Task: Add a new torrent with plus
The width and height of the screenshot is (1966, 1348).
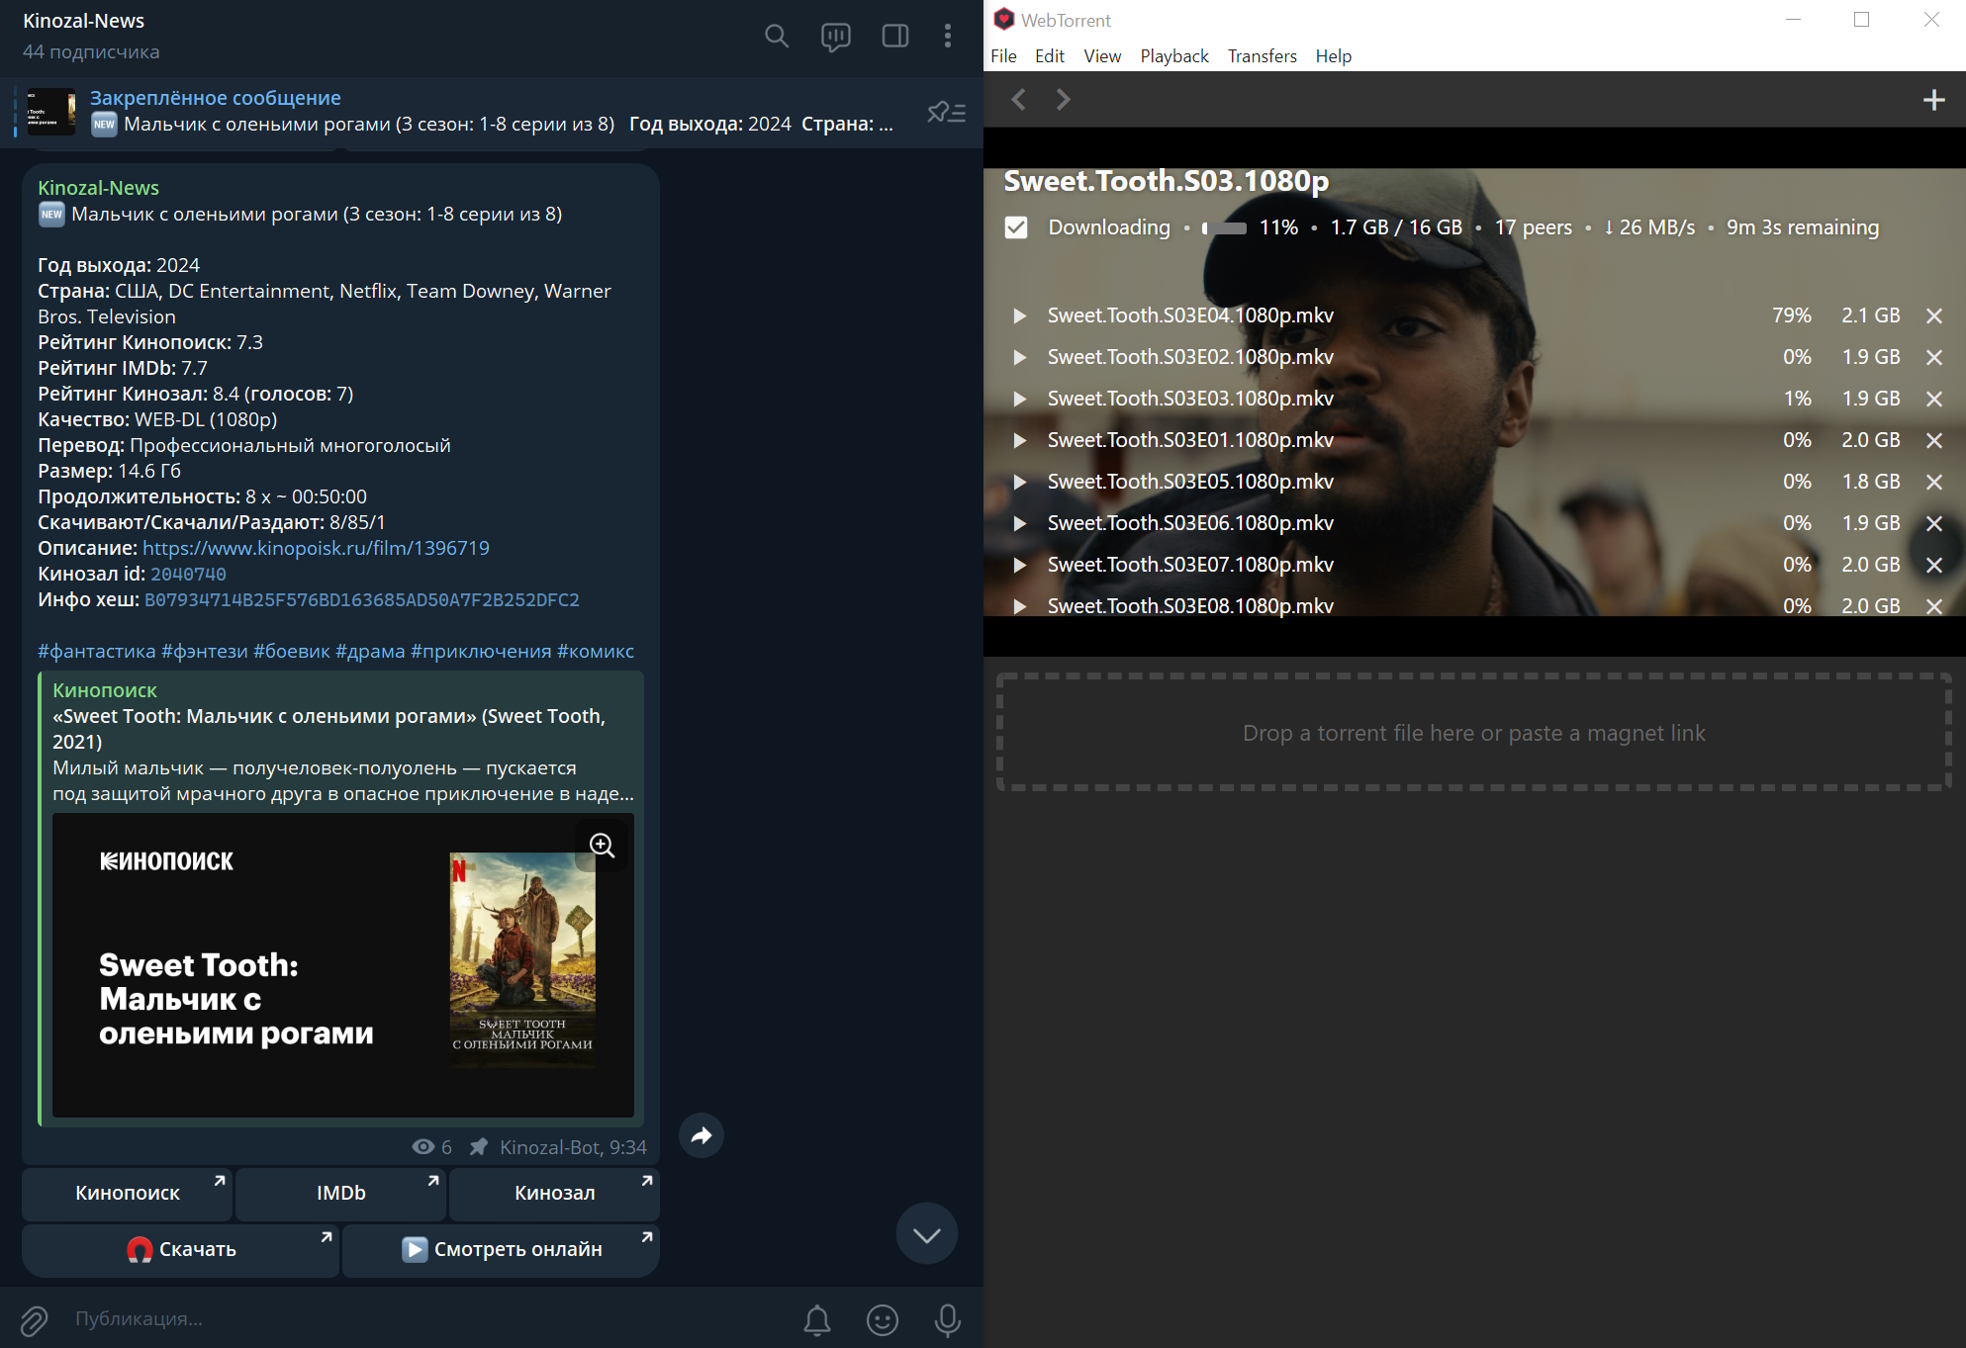Action: coord(1933,100)
